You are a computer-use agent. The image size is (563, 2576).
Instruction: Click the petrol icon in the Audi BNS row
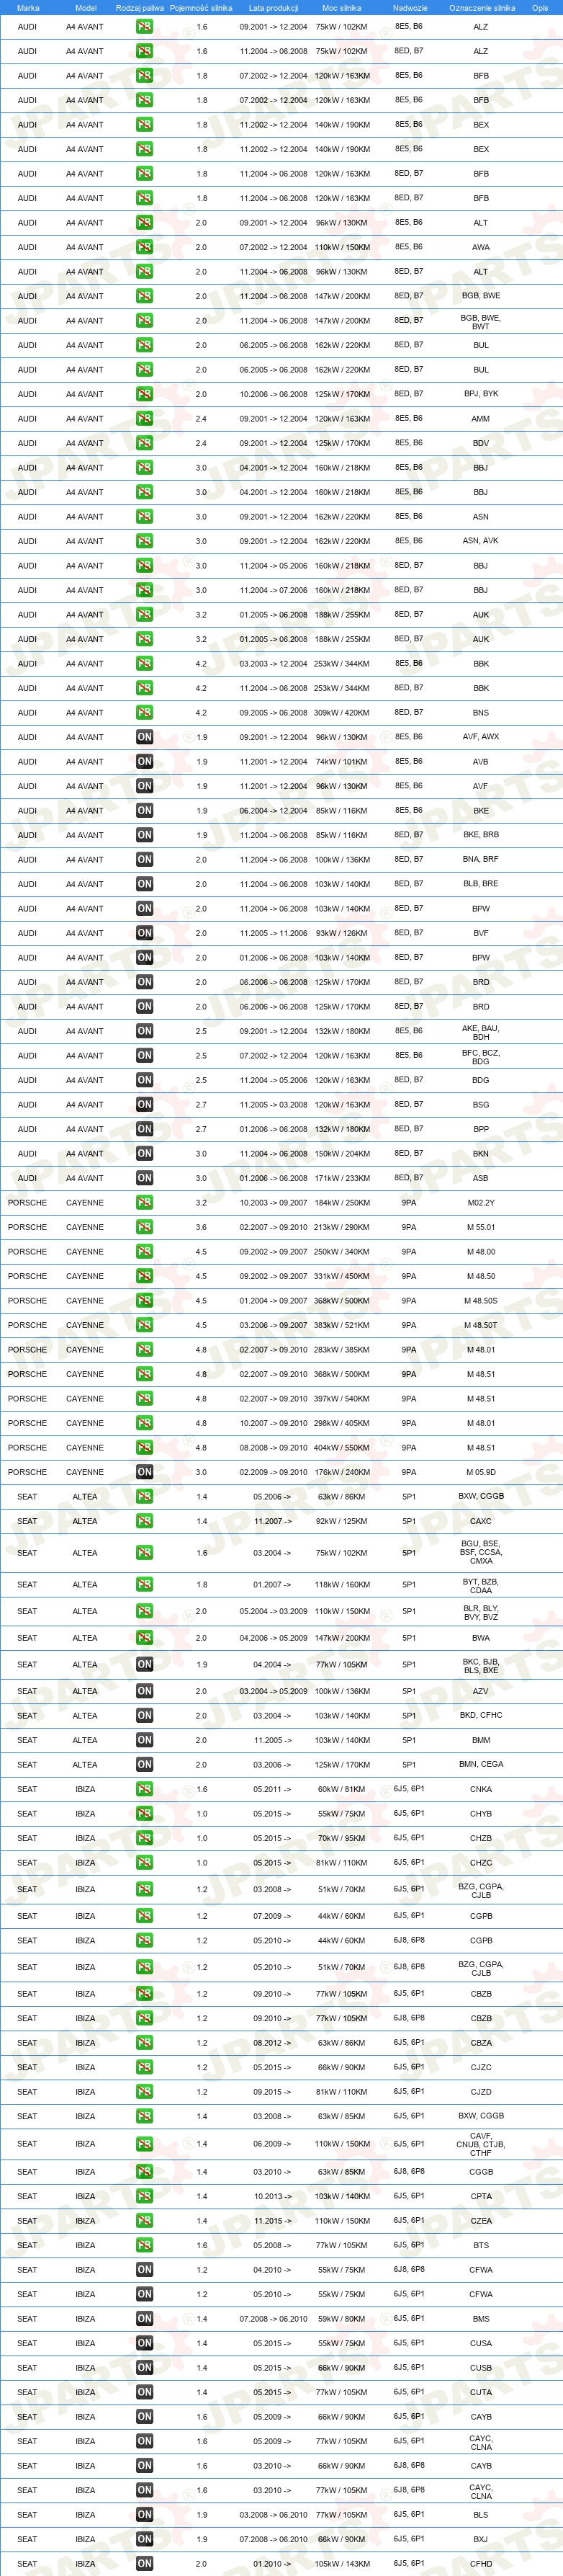click(144, 713)
